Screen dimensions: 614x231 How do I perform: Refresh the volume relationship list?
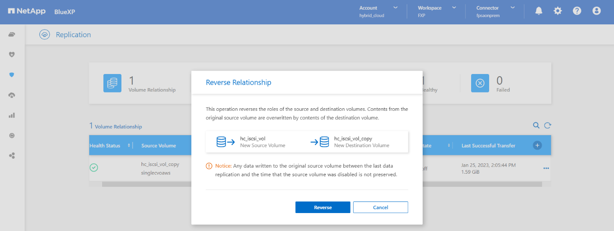coord(547,125)
